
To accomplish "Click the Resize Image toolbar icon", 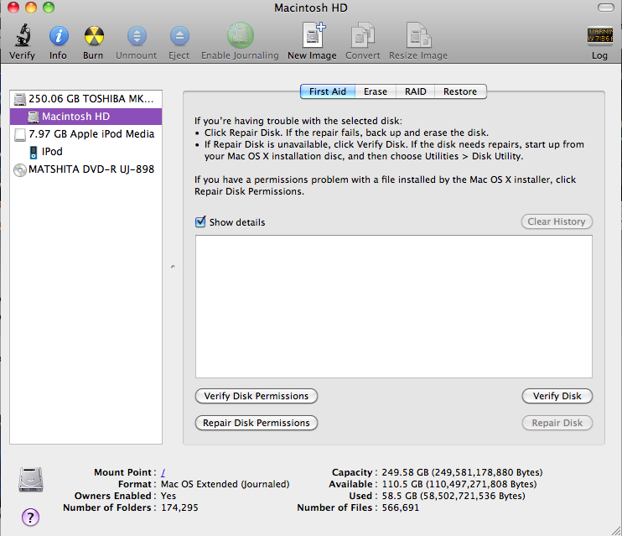I will (x=418, y=35).
